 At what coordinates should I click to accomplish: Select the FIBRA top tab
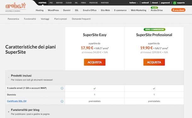click(83, 3)
